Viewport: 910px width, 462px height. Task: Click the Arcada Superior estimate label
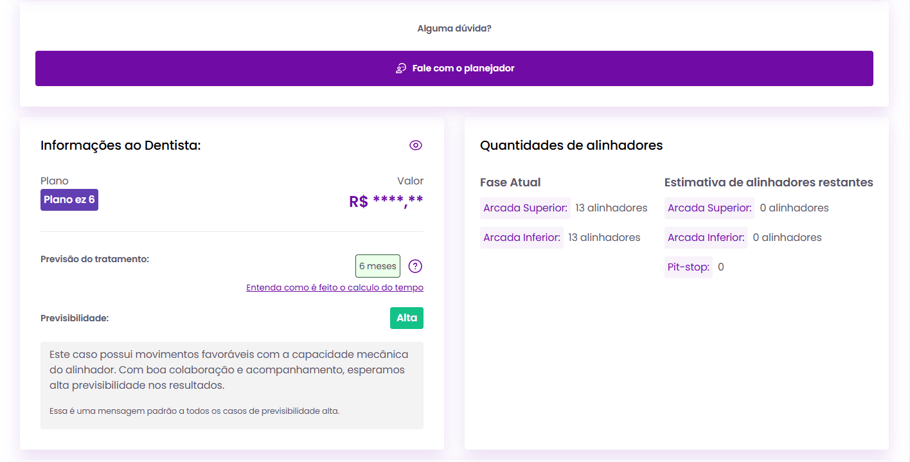709,208
